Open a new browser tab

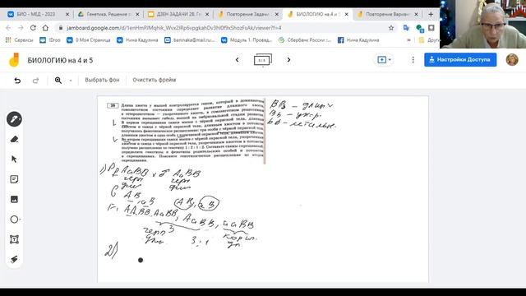point(431,14)
